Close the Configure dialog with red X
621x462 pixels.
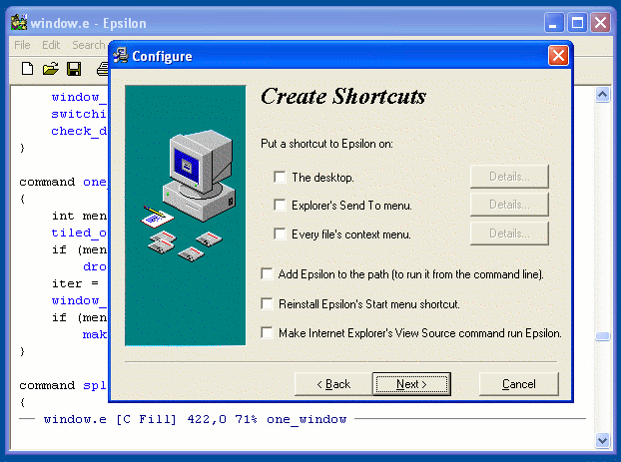558,56
